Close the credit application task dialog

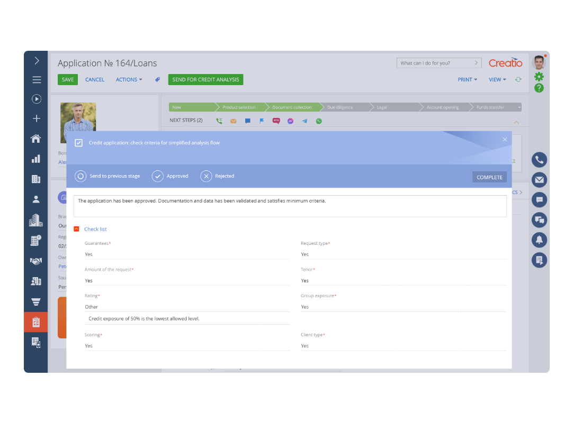coord(505,140)
